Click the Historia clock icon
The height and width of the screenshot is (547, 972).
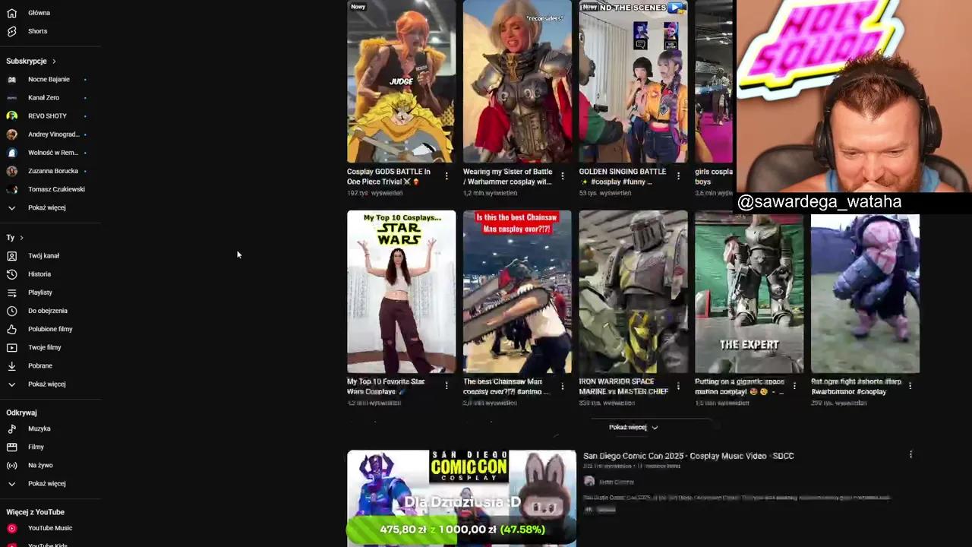11,274
